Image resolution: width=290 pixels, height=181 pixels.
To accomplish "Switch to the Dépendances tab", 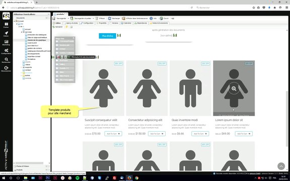I will click(141, 23).
